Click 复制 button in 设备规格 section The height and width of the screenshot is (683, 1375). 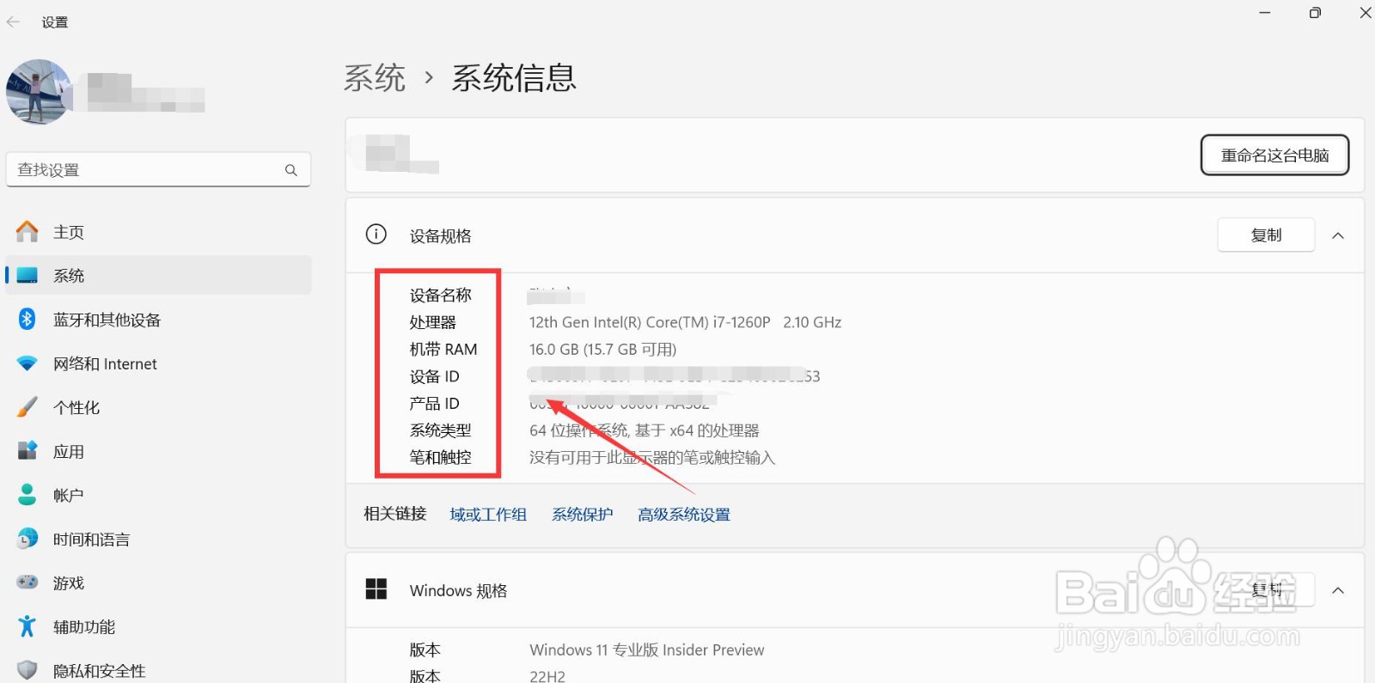tap(1266, 235)
